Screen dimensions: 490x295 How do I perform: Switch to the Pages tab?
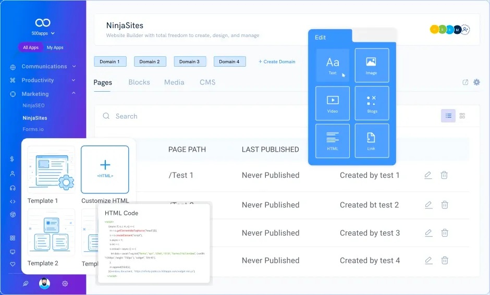tap(103, 82)
